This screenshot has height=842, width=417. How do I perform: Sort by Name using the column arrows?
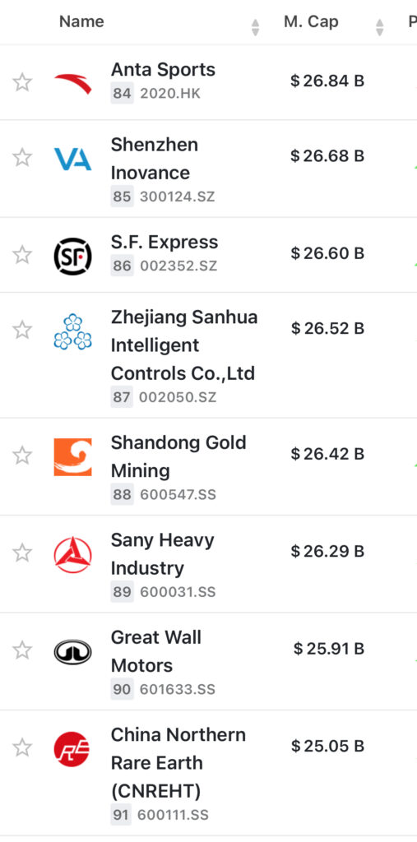pos(255,27)
